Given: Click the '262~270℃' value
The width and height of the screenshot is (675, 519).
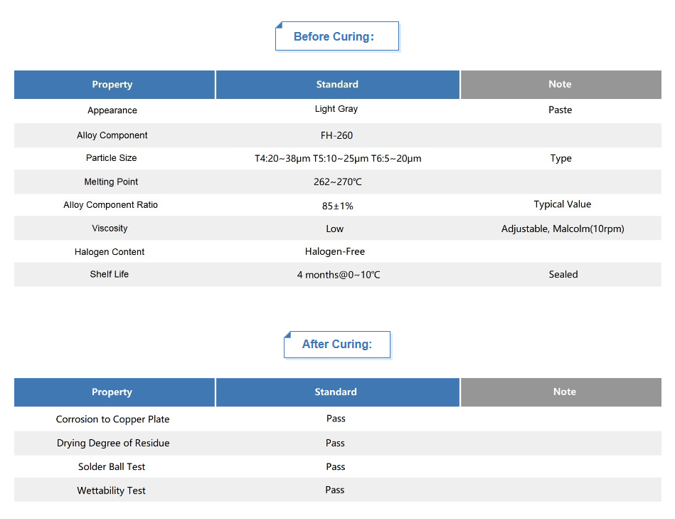Looking at the screenshot, I should tap(337, 182).
